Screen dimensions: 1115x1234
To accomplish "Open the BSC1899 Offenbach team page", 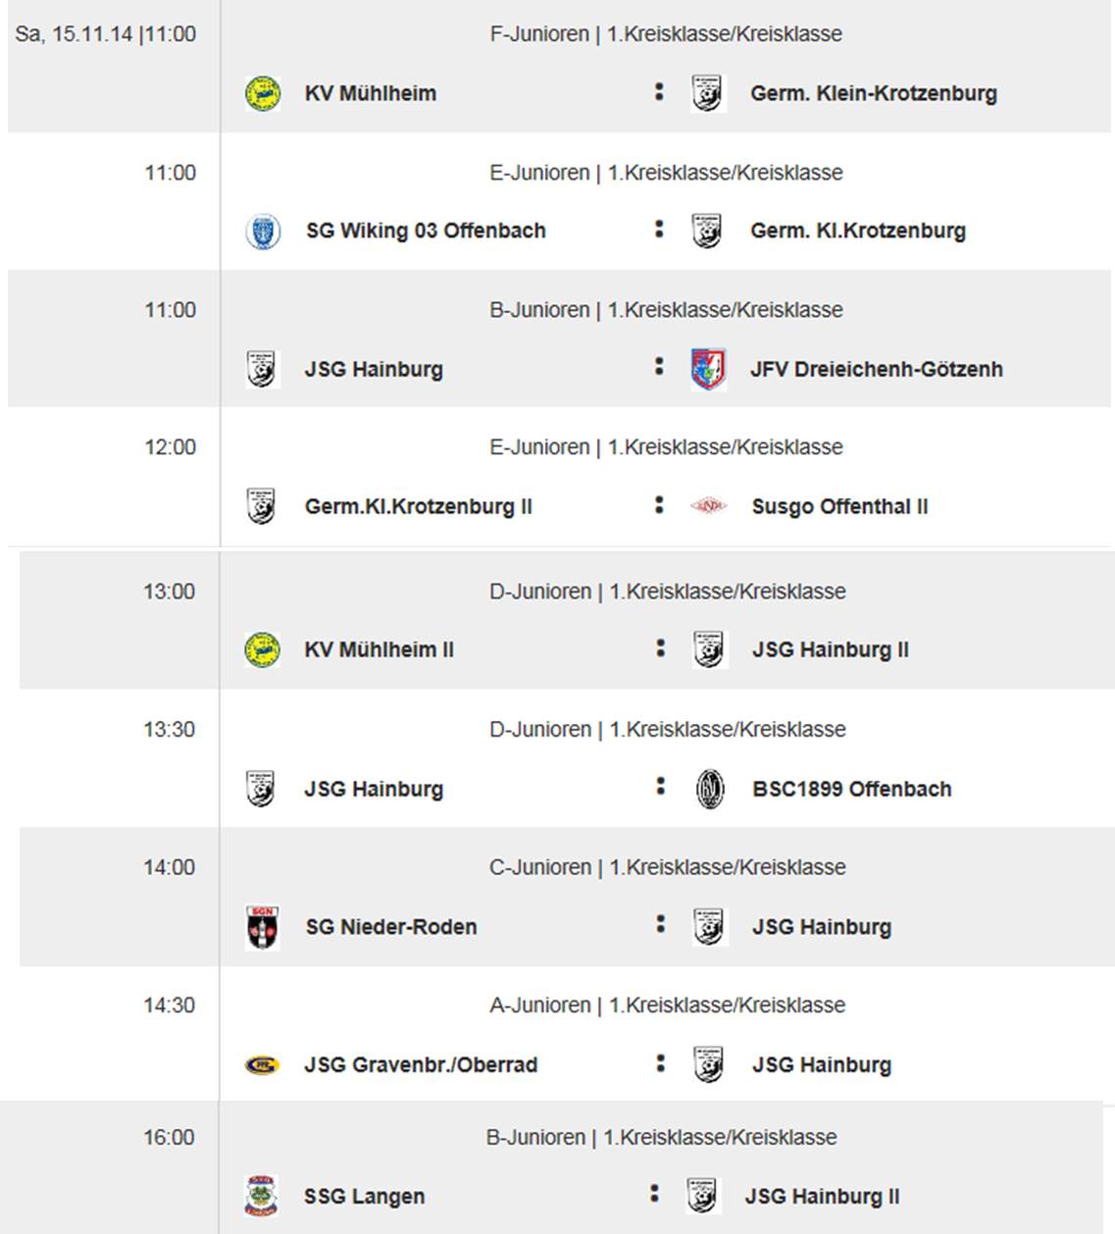I will [851, 789].
